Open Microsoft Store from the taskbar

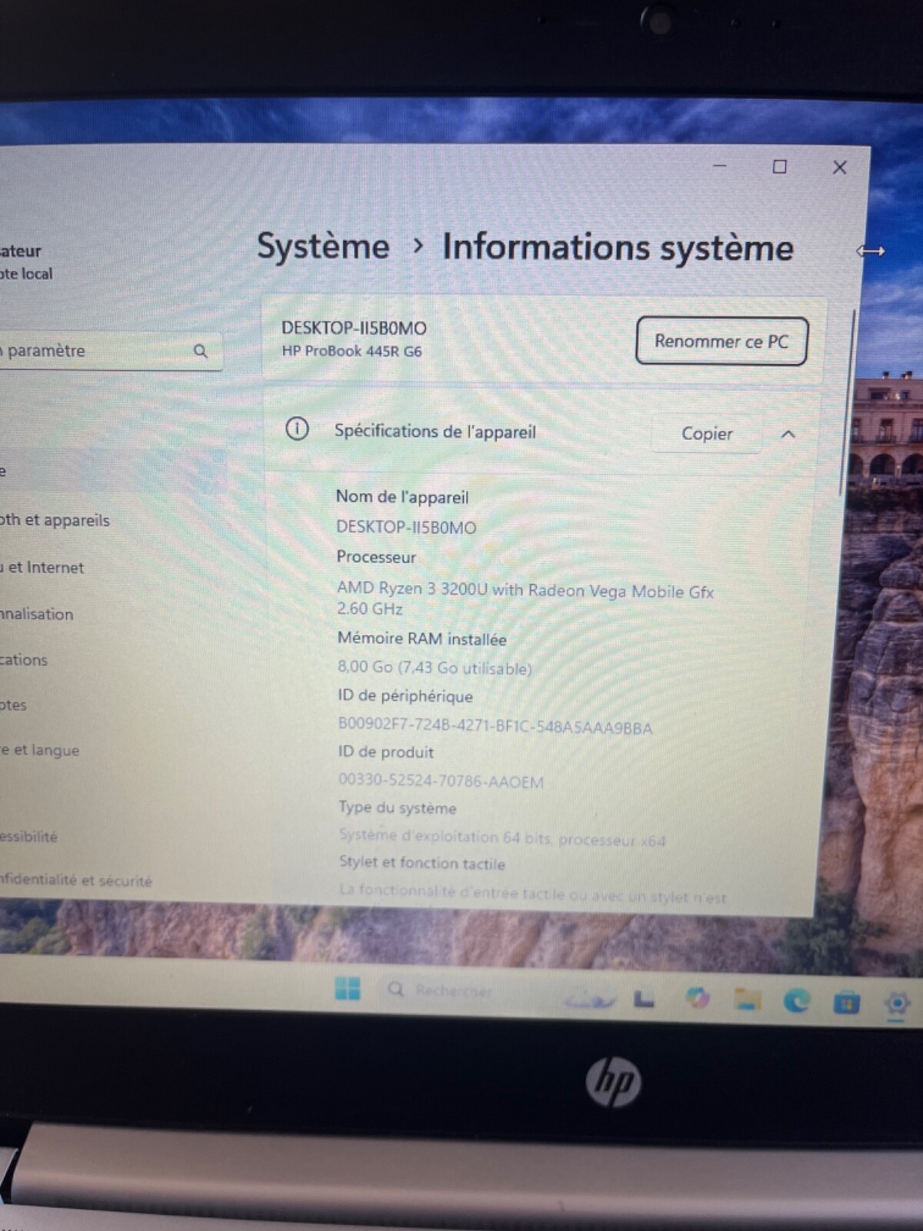[846, 1002]
